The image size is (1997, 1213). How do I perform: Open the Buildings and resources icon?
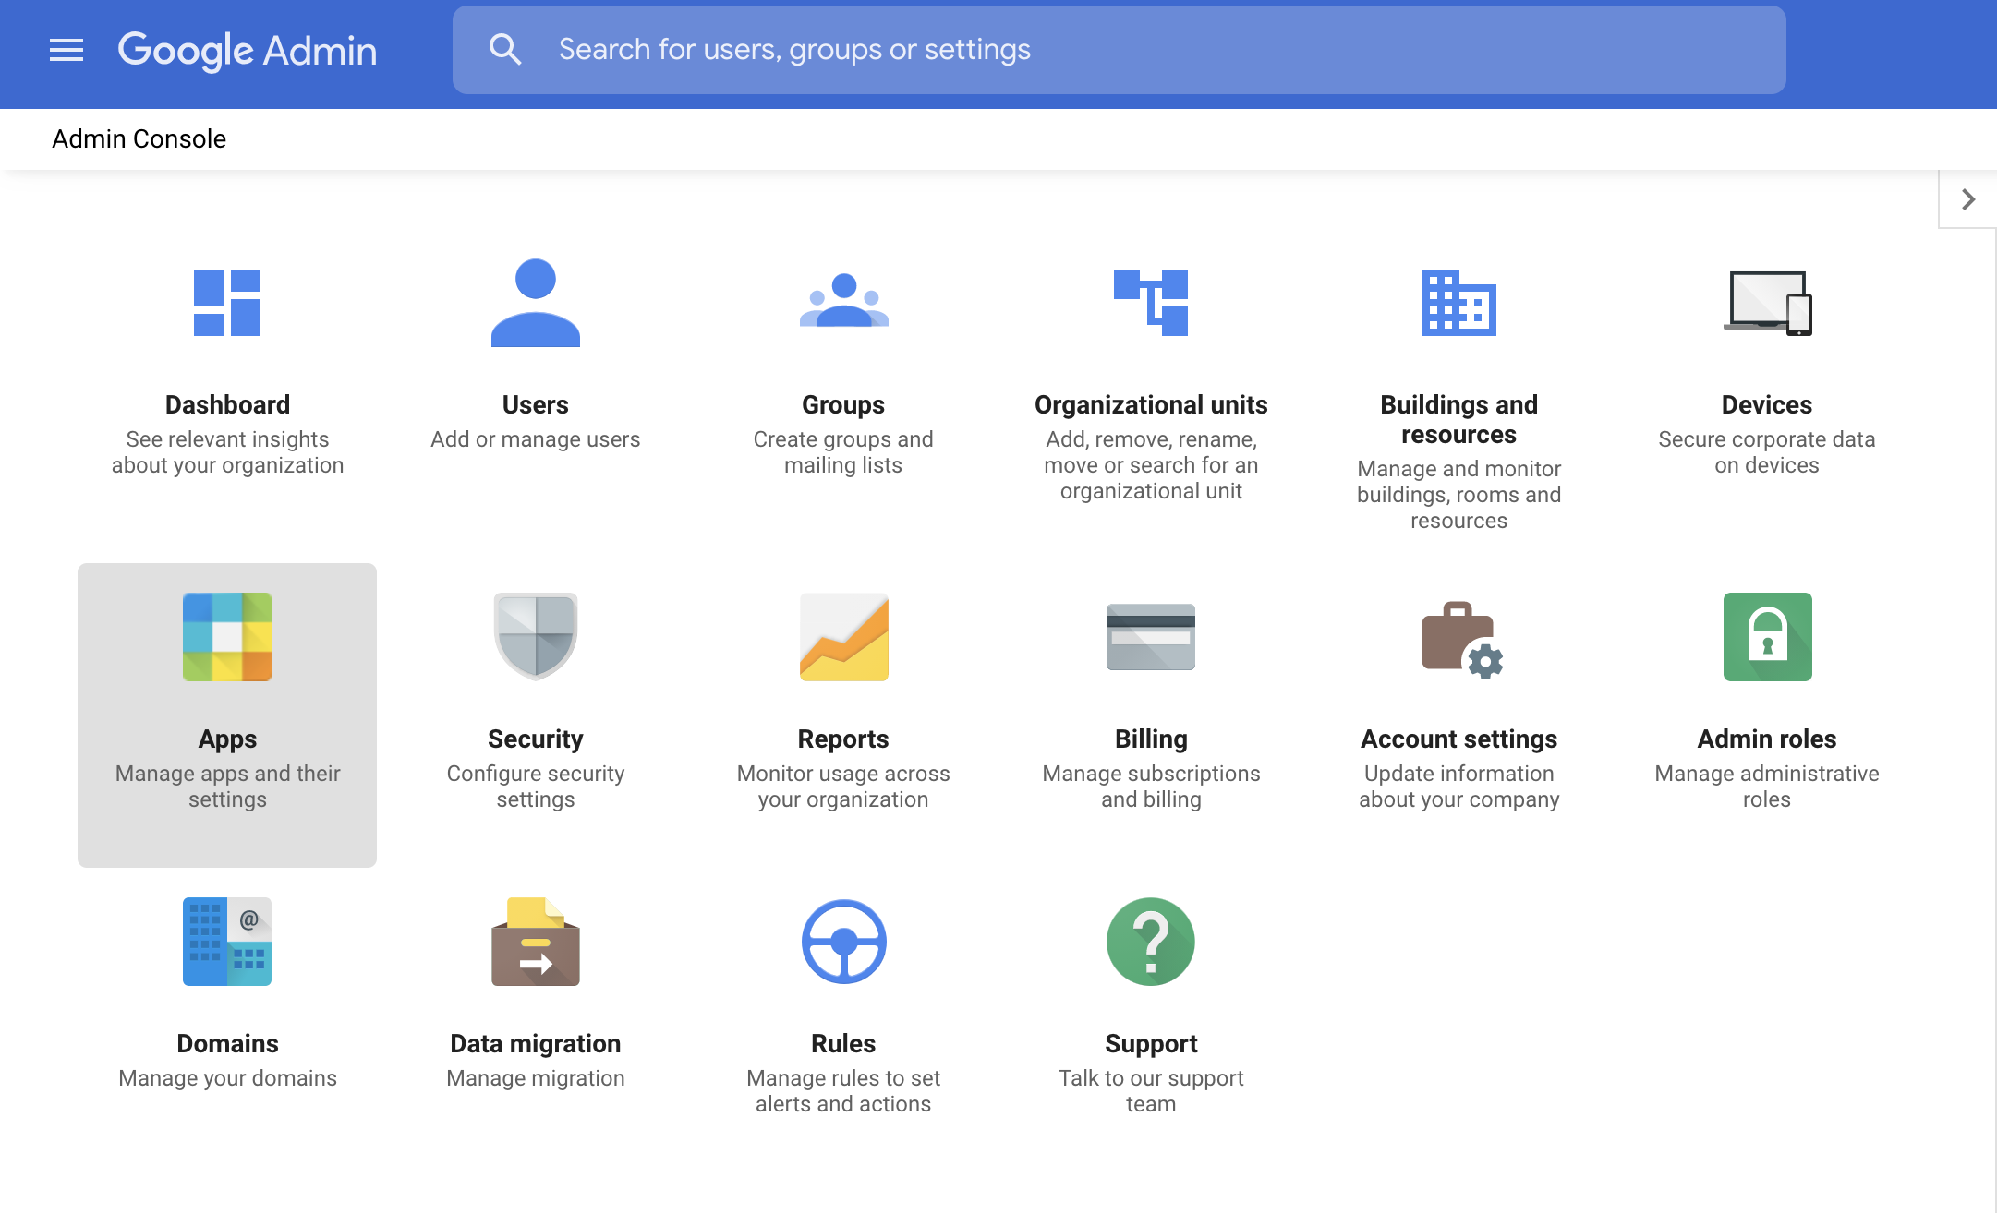pos(1459,303)
